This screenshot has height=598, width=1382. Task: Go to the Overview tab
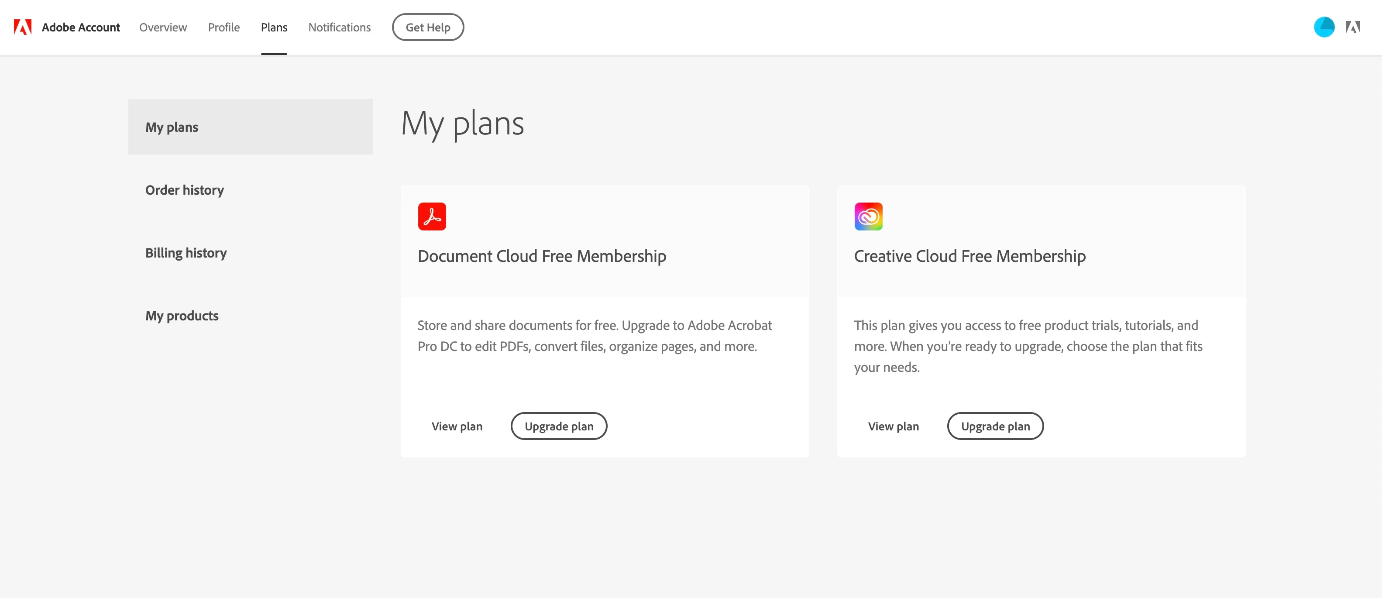click(x=163, y=27)
